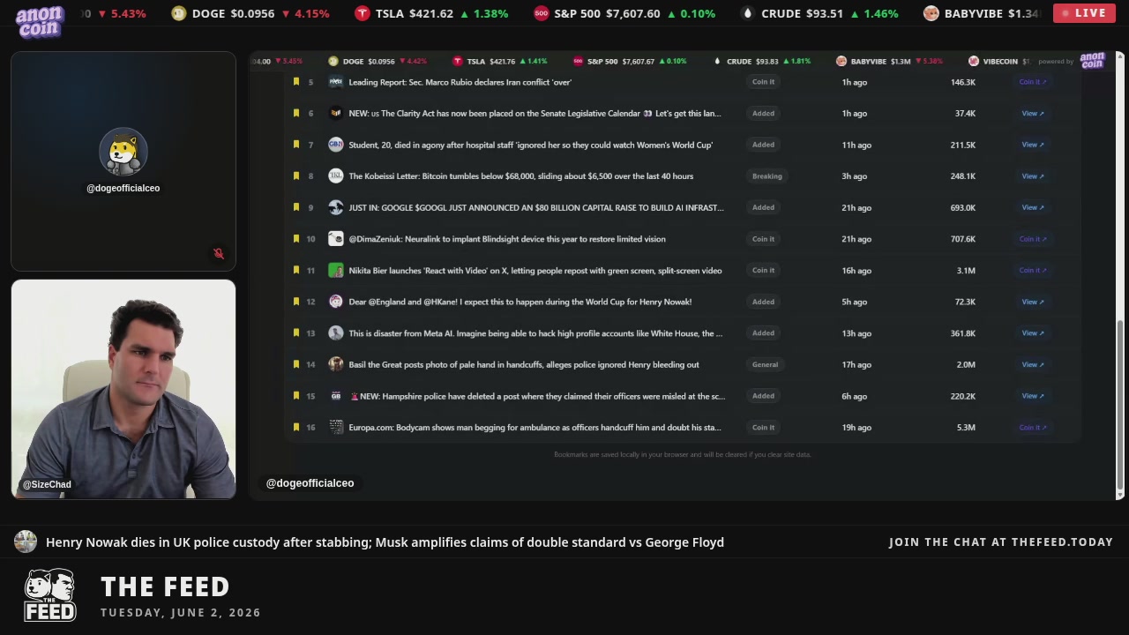The image size is (1129, 635).
Task: Click source avatar of Nikita Bier story
Action: (x=336, y=271)
